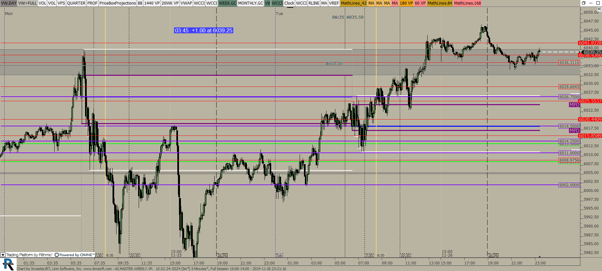
Task: Open the PriceBoxProjections tab
Action: click(x=117, y=3)
